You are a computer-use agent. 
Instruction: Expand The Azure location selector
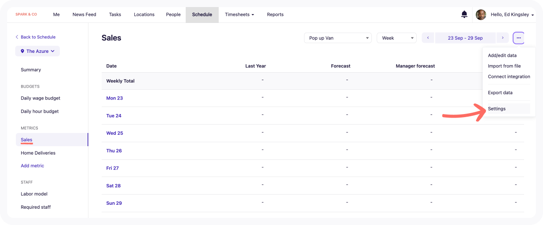pos(37,51)
